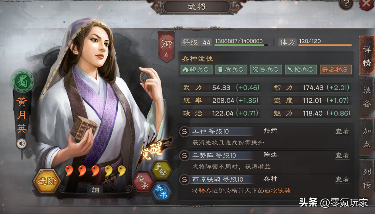Tap the gold 进阶 hexagon button
This screenshot has width=375, height=214.
[47, 181]
